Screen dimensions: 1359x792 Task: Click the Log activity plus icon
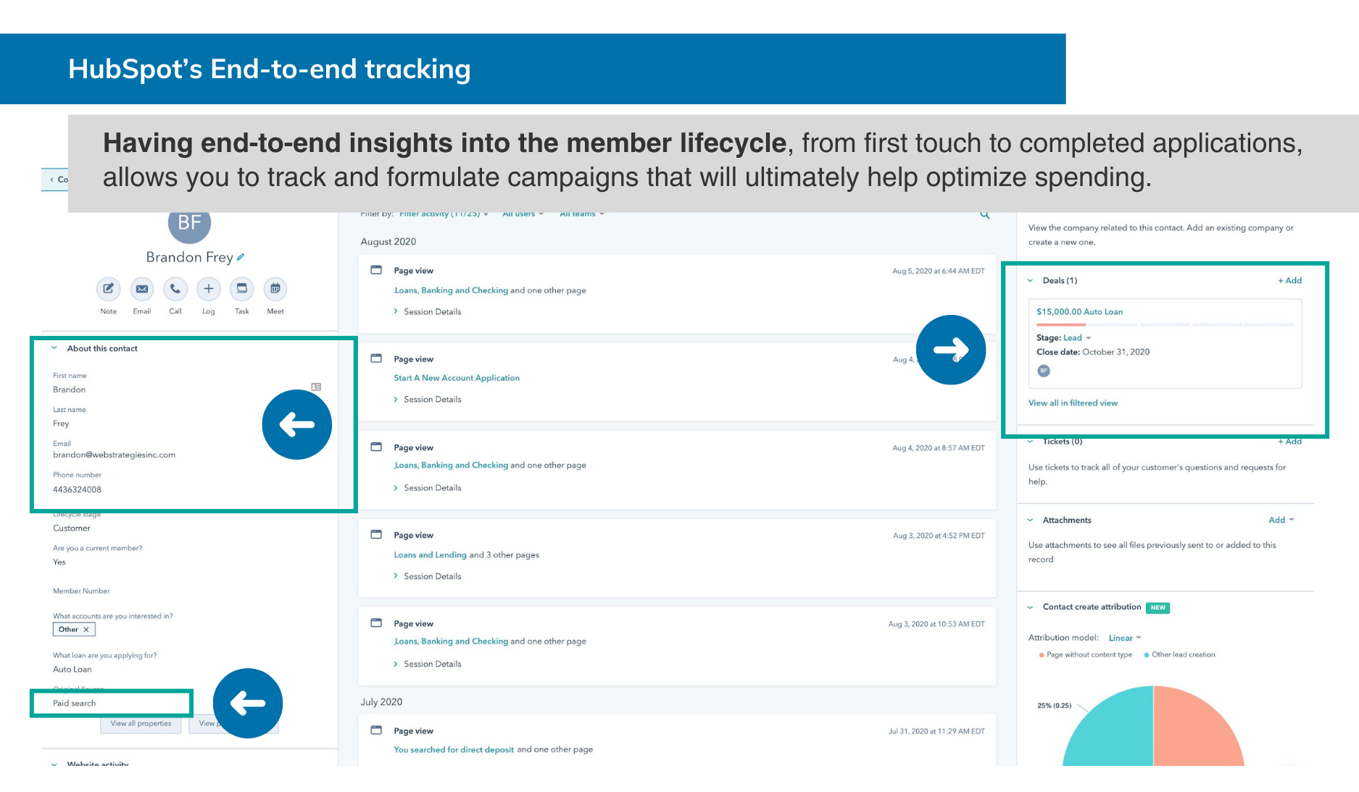click(x=208, y=289)
